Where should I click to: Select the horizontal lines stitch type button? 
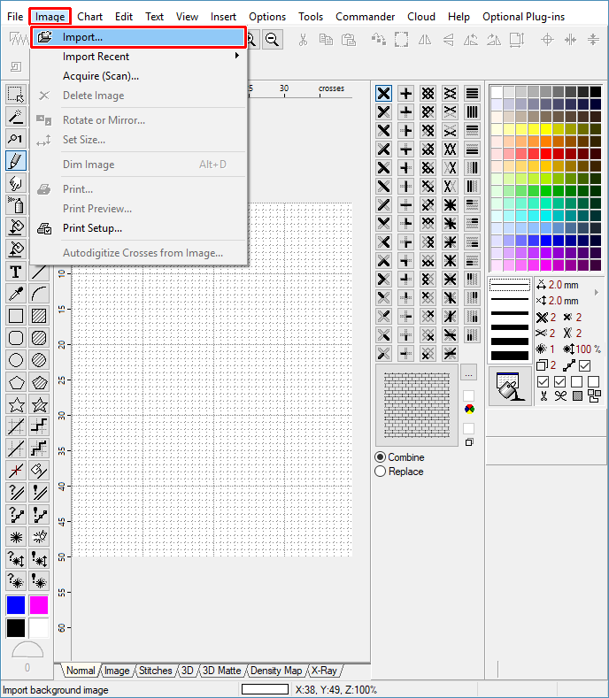pyautogui.click(x=472, y=94)
